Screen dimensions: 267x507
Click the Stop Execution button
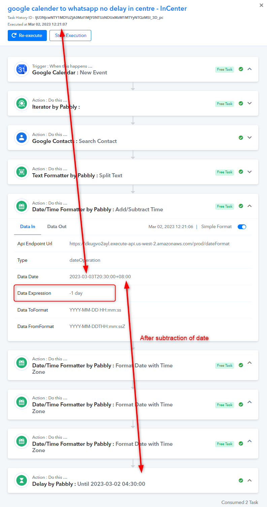click(x=70, y=35)
